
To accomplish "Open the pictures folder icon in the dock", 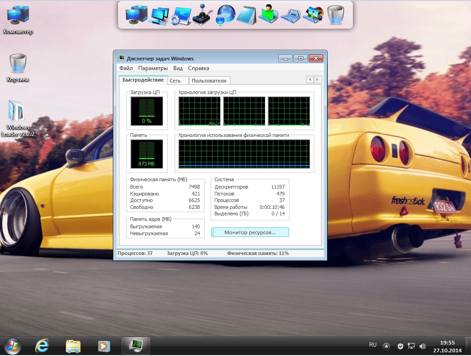I will click(313, 15).
